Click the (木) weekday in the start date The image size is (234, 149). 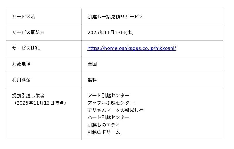pyautogui.click(x=129, y=33)
